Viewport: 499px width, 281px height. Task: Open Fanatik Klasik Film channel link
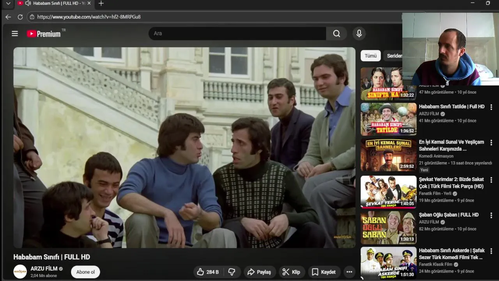point(435,264)
